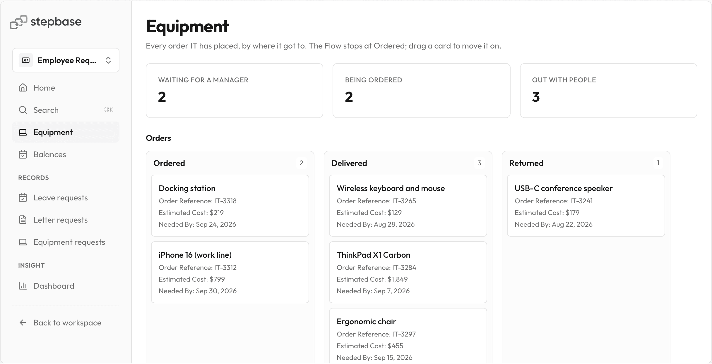Click the stepbase logo icon
The height and width of the screenshot is (364, 712).
tap(18, 22)
